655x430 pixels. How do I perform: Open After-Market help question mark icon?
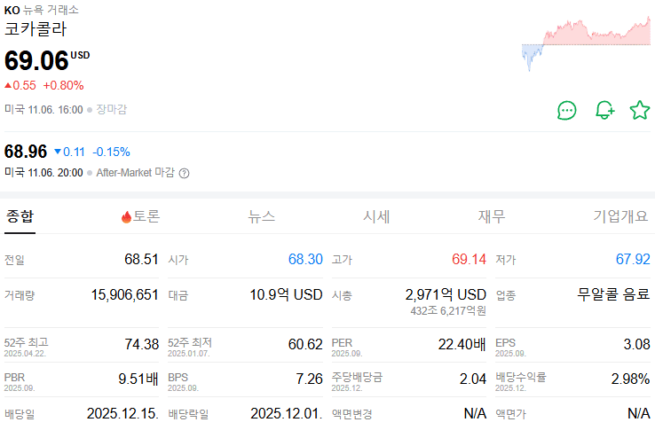pyautogui.click(x=185, y=173)
